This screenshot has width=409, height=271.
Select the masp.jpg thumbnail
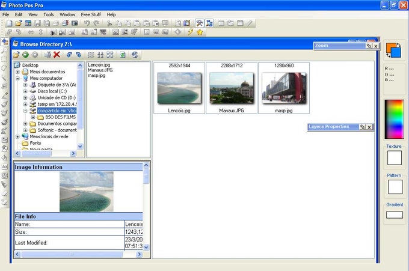pos(284,88)
